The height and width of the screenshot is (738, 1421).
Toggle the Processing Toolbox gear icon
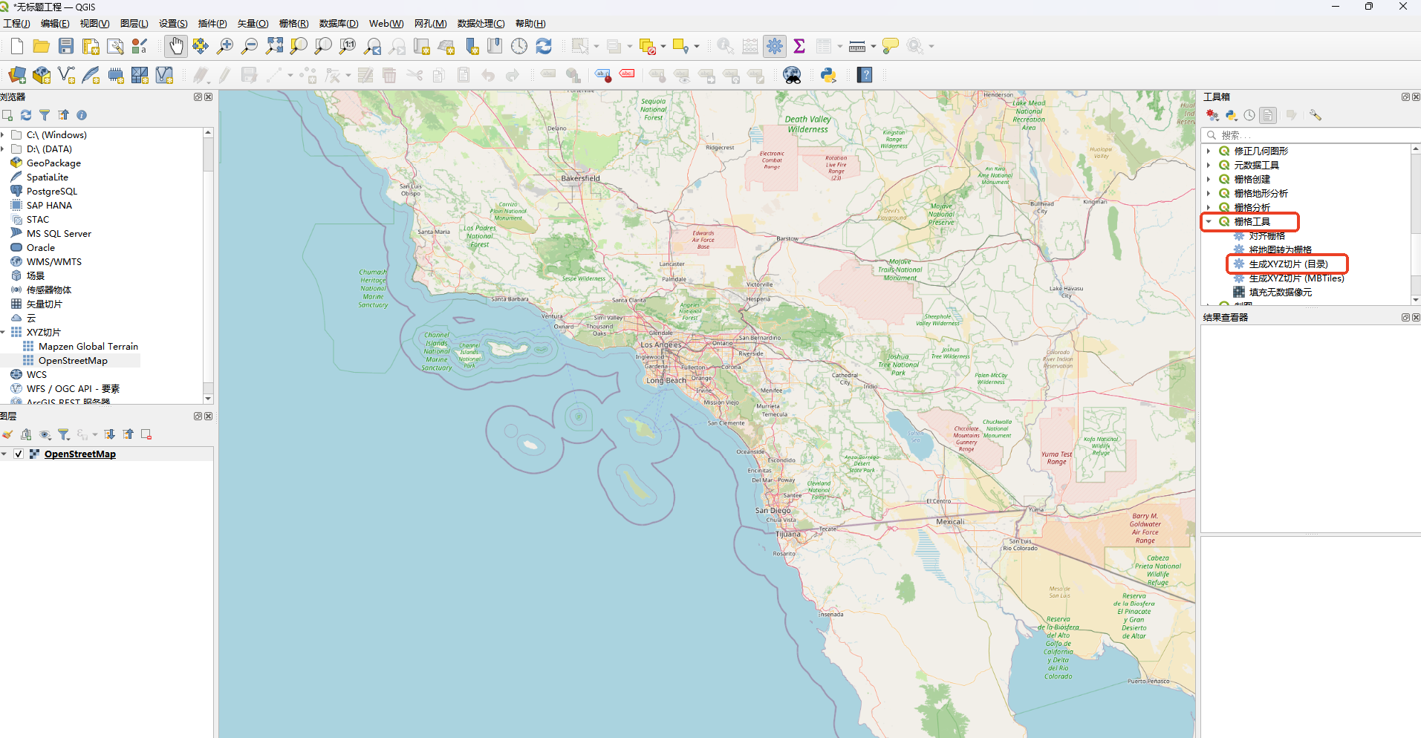(775, 46)
